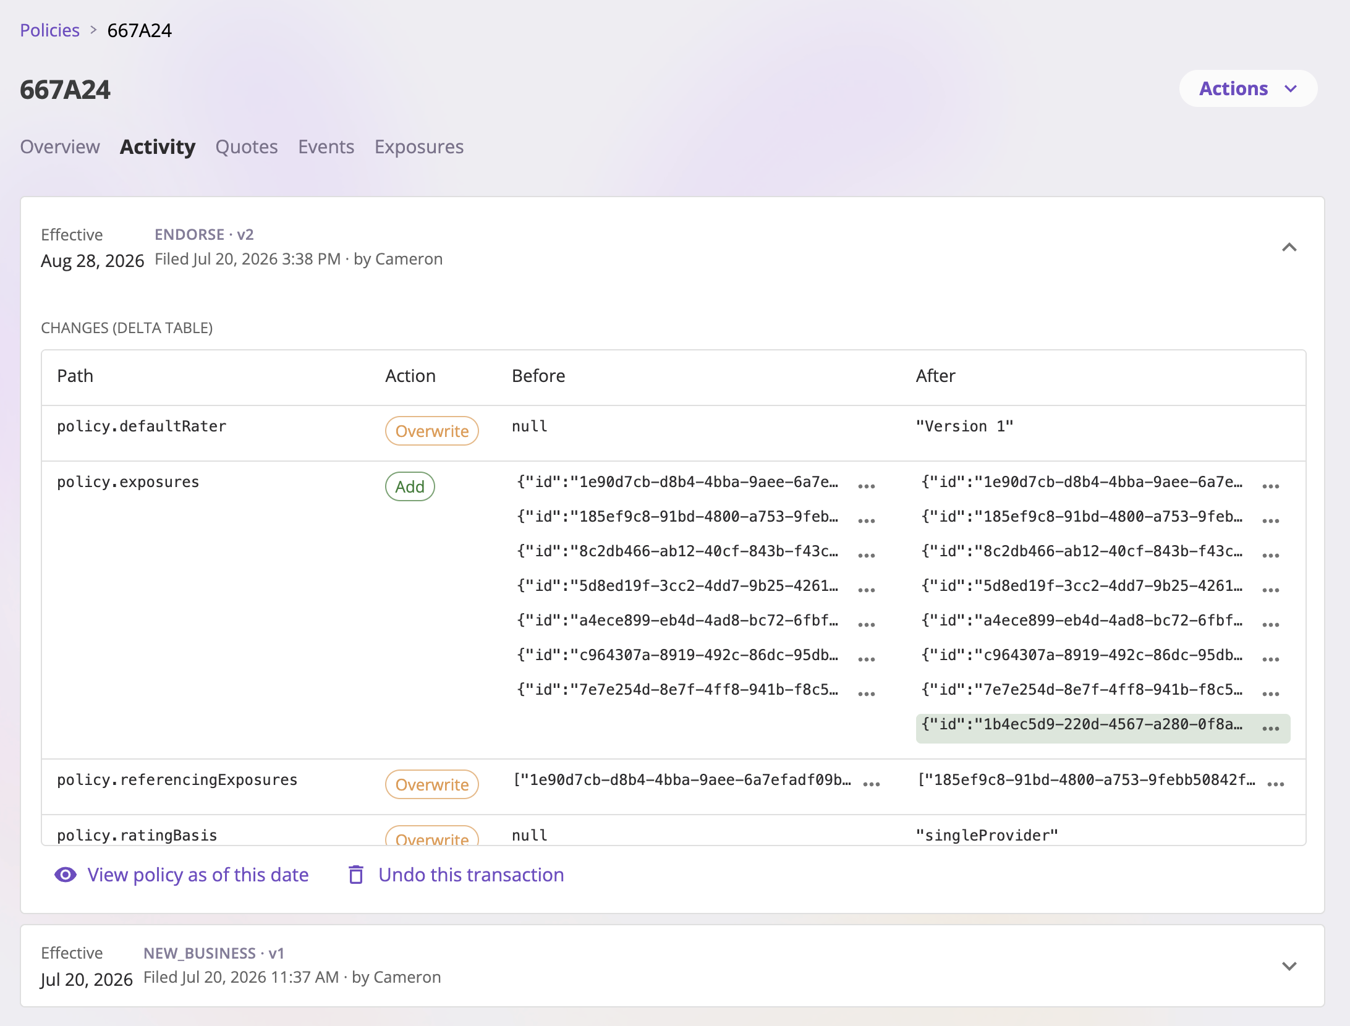Click the highlighted added exposure 1b4ec5d9 entry
The height and width of the screenshot is (1026, 1350).
point(1103,728)
